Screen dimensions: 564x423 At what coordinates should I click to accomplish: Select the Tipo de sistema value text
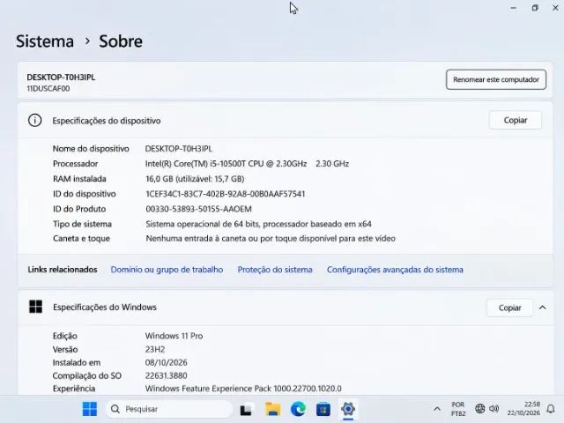tap(258, 224)
